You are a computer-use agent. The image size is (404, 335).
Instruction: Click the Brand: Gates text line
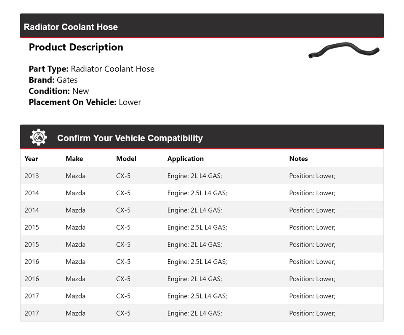click(53, 80)
